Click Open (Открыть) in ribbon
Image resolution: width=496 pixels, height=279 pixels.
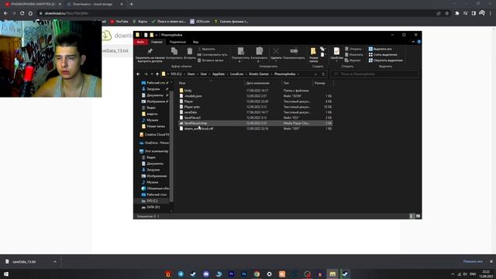(x=353, y=49)
